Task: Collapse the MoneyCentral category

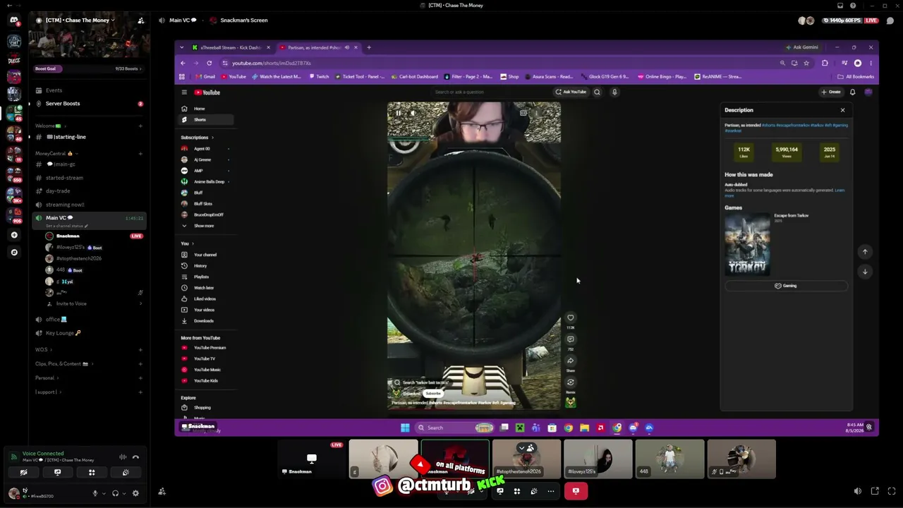Action: pyautogui.click(x=55, y=153)
